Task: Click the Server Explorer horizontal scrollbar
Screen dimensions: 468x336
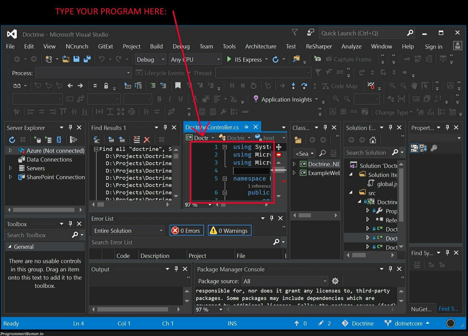Action: [45, 210]
